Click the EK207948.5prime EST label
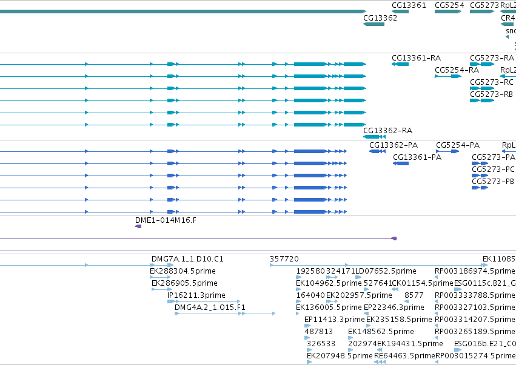 (x=340, y=356)
